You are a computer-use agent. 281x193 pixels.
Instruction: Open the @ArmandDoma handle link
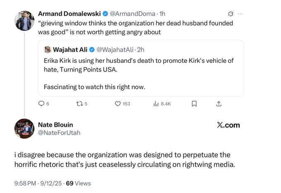(x=132, y=14)
